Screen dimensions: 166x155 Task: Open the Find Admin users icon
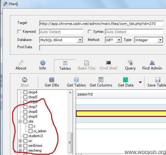pos(152,63)
